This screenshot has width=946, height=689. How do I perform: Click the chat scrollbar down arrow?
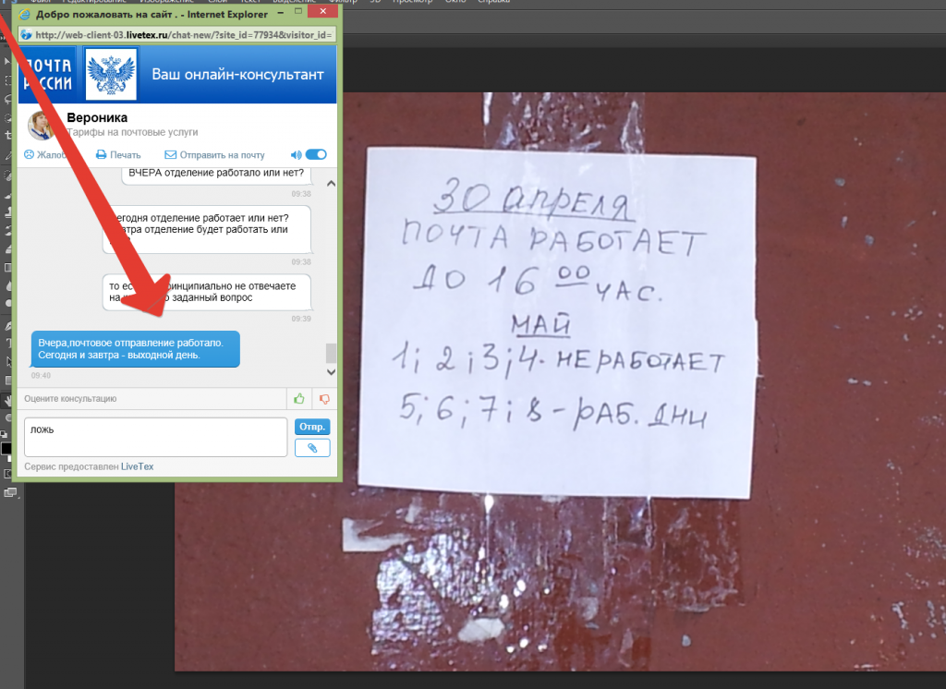point(332,372)
